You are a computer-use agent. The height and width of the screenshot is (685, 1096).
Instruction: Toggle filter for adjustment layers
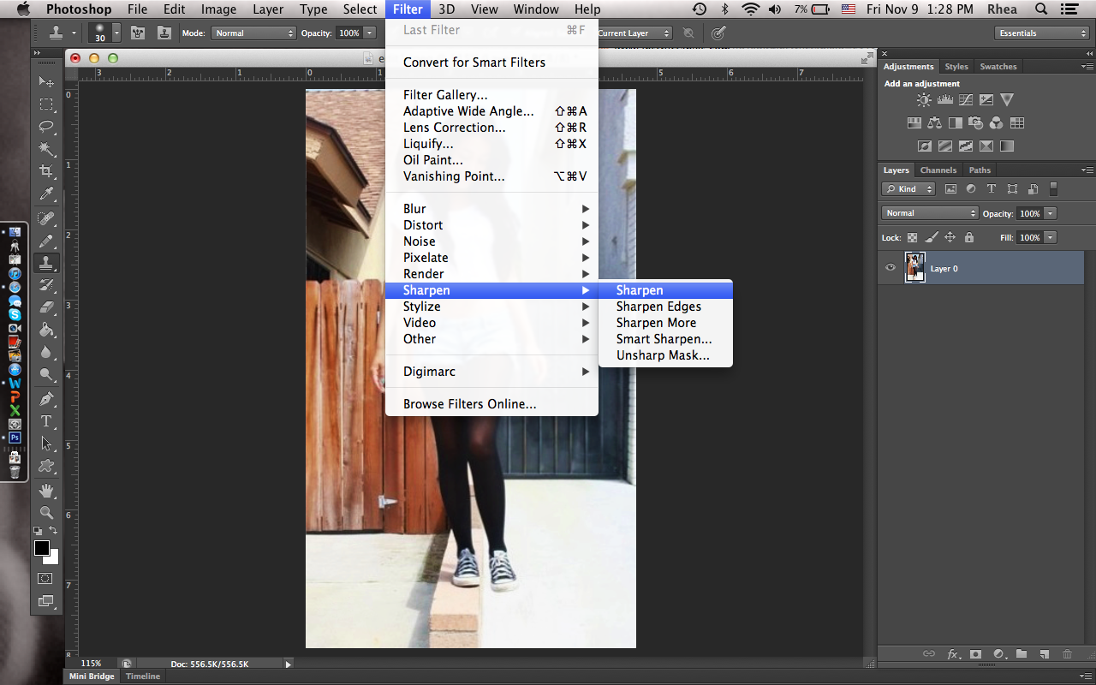click(x=971, y=189)
